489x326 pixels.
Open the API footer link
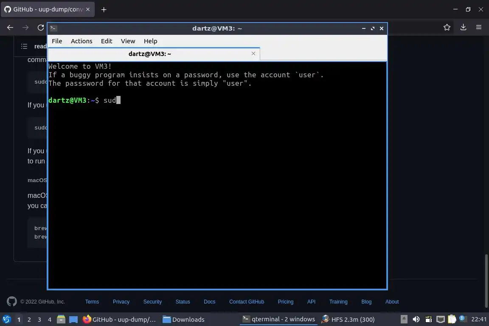point(311,302)
